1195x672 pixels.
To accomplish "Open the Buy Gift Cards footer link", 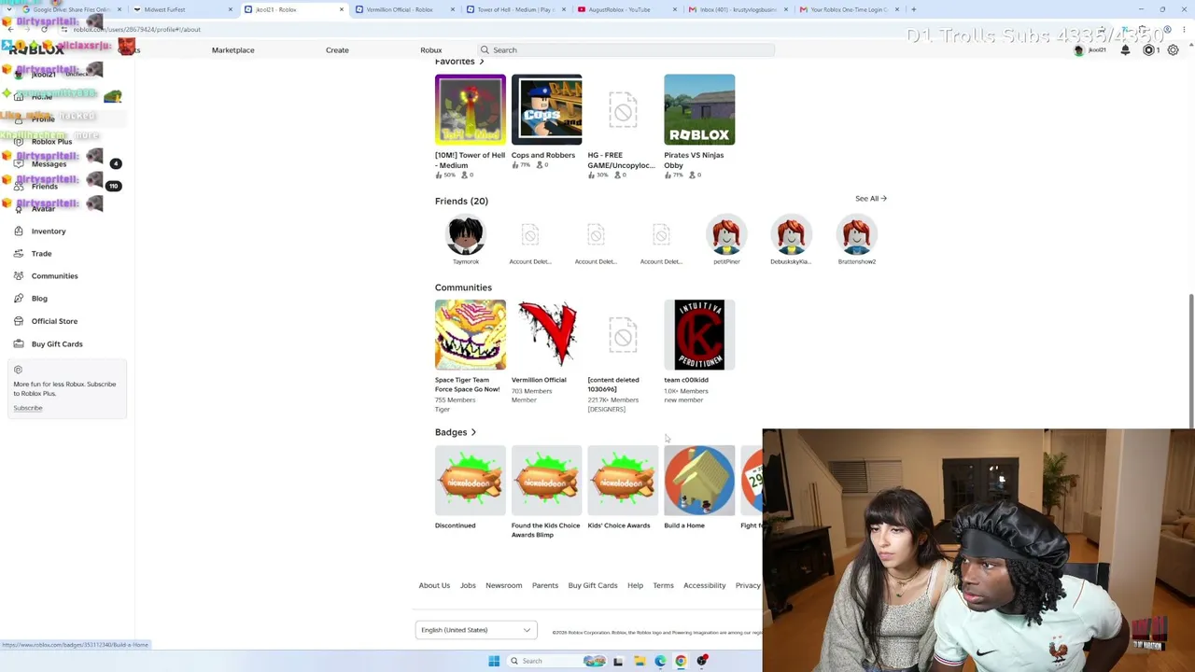I will point(593,585).
